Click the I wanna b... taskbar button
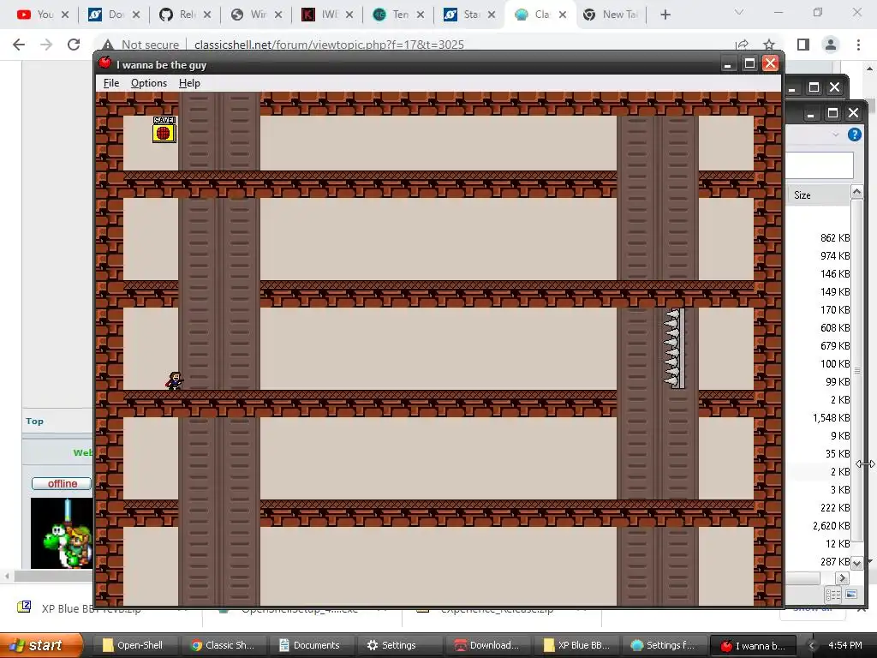 tap(752, 645)
